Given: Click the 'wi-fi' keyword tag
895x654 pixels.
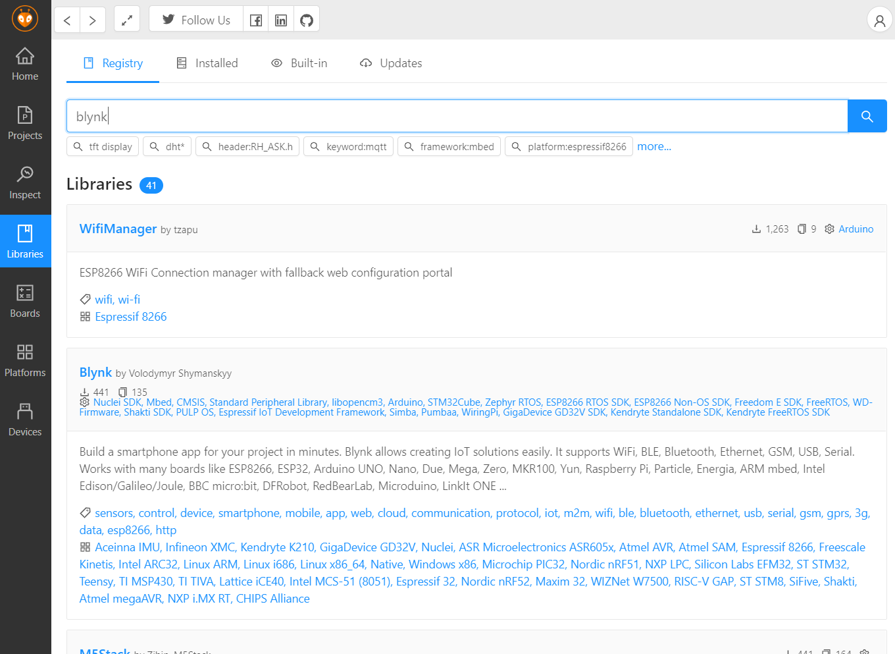Looking at the screenshot, I should [129, 300].
